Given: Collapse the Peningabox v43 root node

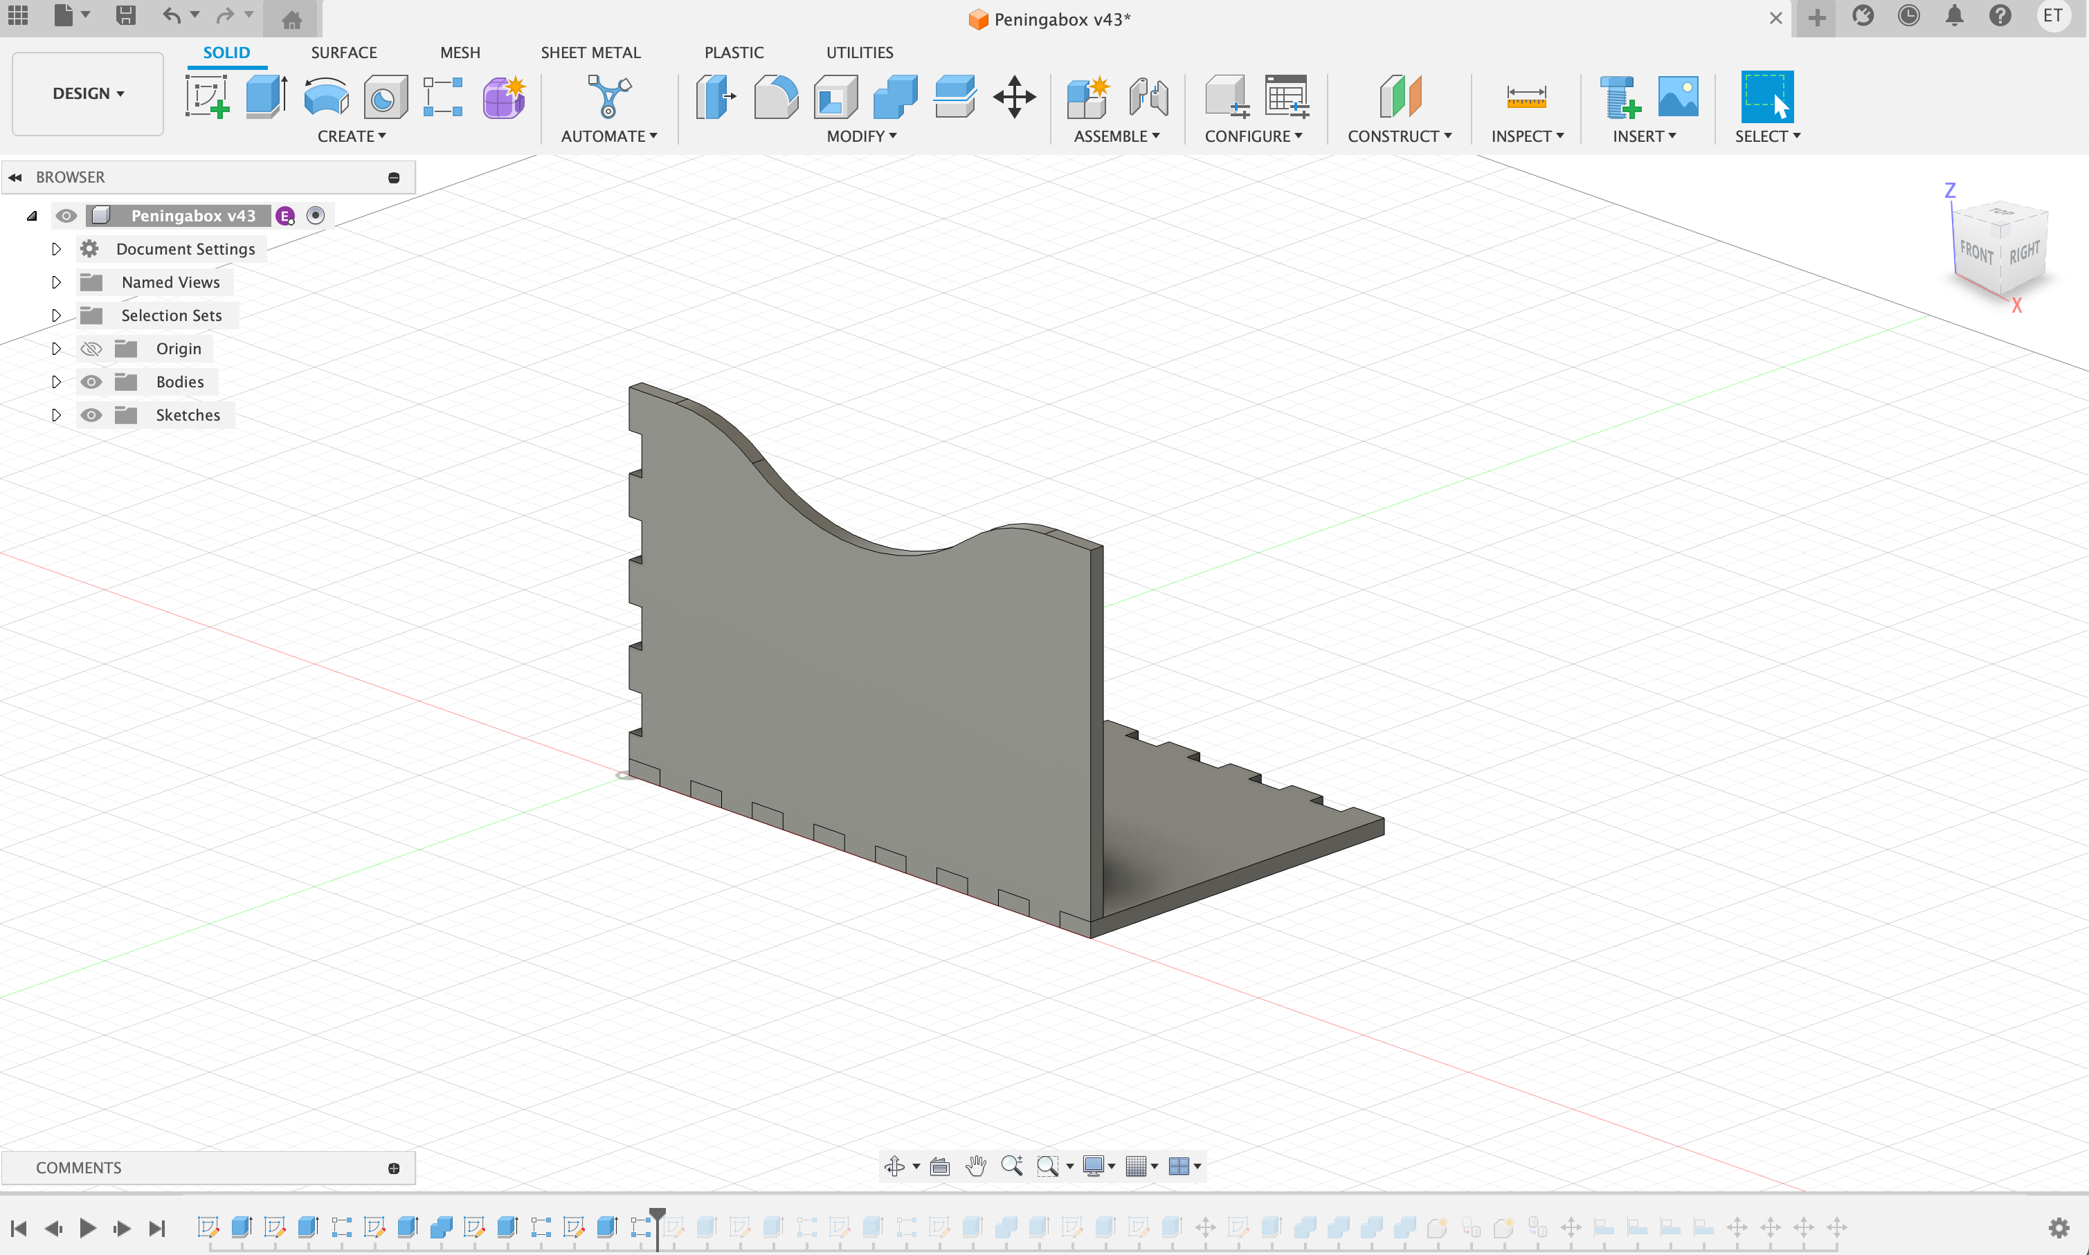Looking at the screenshot, I should point(32,216).
